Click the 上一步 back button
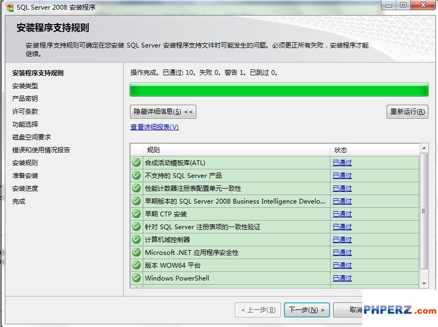Screen dimensions: 438x327 pyautogui.click(x=258, y=310)
